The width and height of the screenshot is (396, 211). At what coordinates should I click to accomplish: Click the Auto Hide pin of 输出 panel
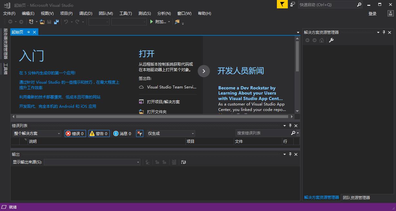[x=290, y=154]
